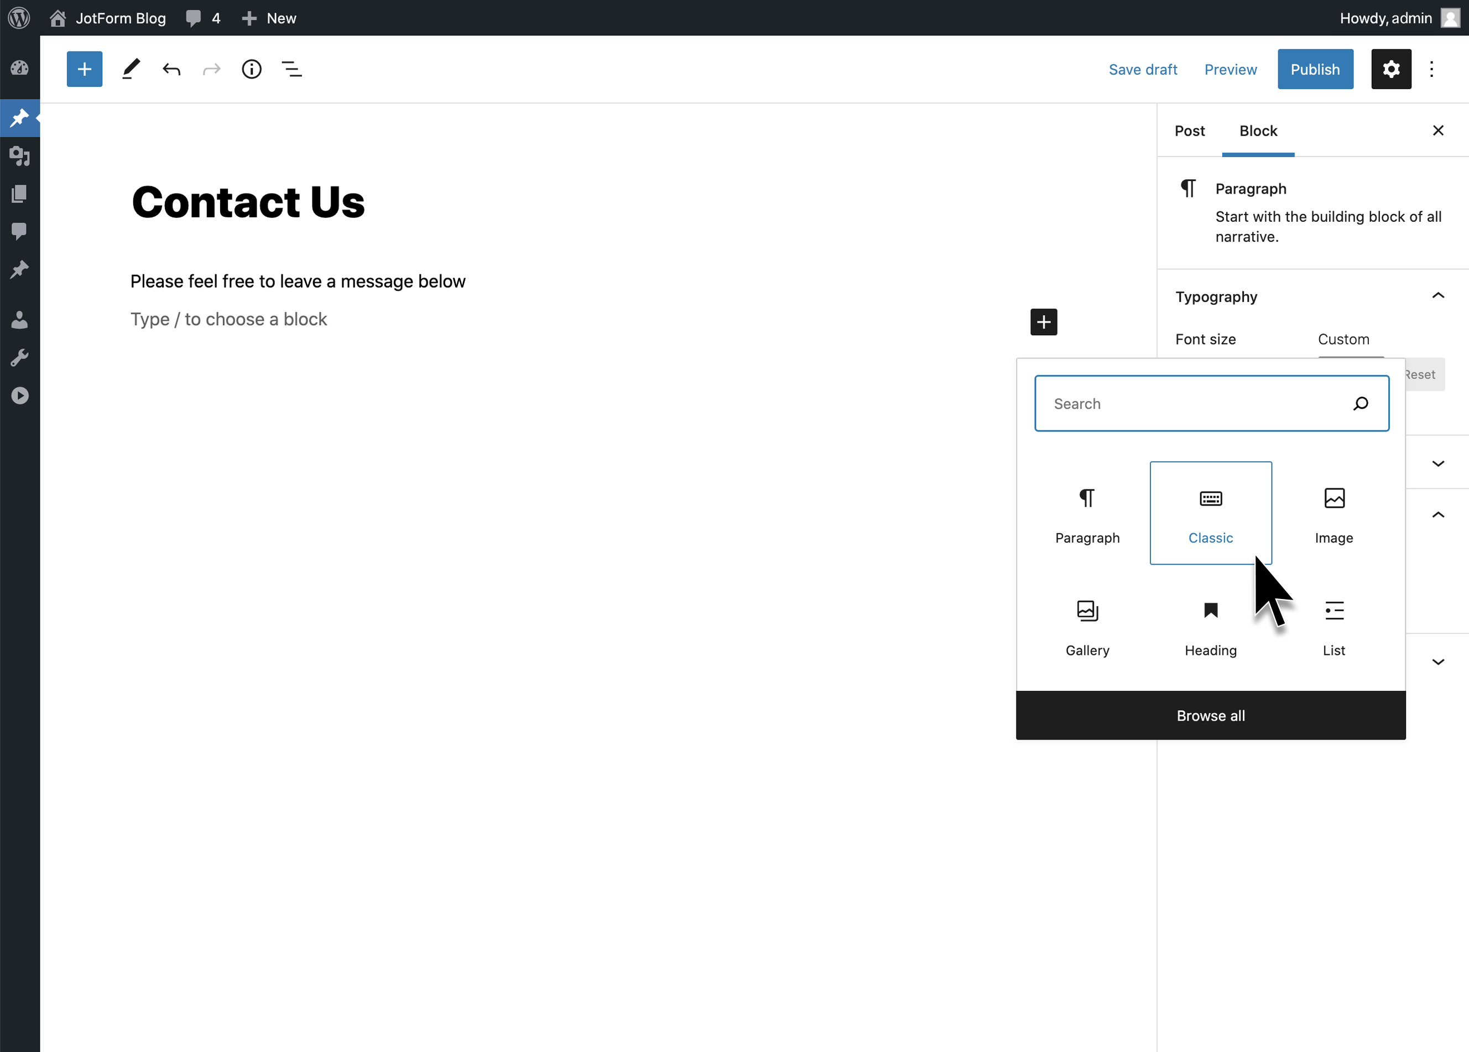Open the Dashboard sidebar icon
Screen dimensions: 1469x1052
click(19, 67)
